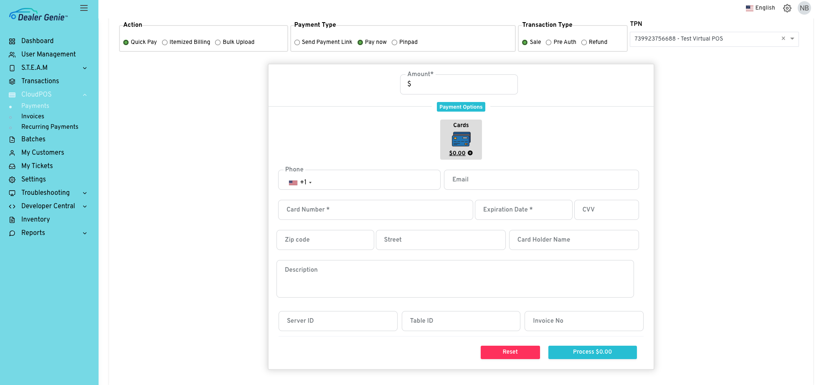Click the Reports chat bubble icon
The width and height of the screenshot is (819, 385).
12,233
